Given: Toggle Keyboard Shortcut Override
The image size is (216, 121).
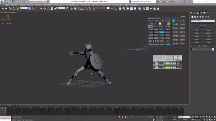Looking at the screenshot, I should pos(75,8).
